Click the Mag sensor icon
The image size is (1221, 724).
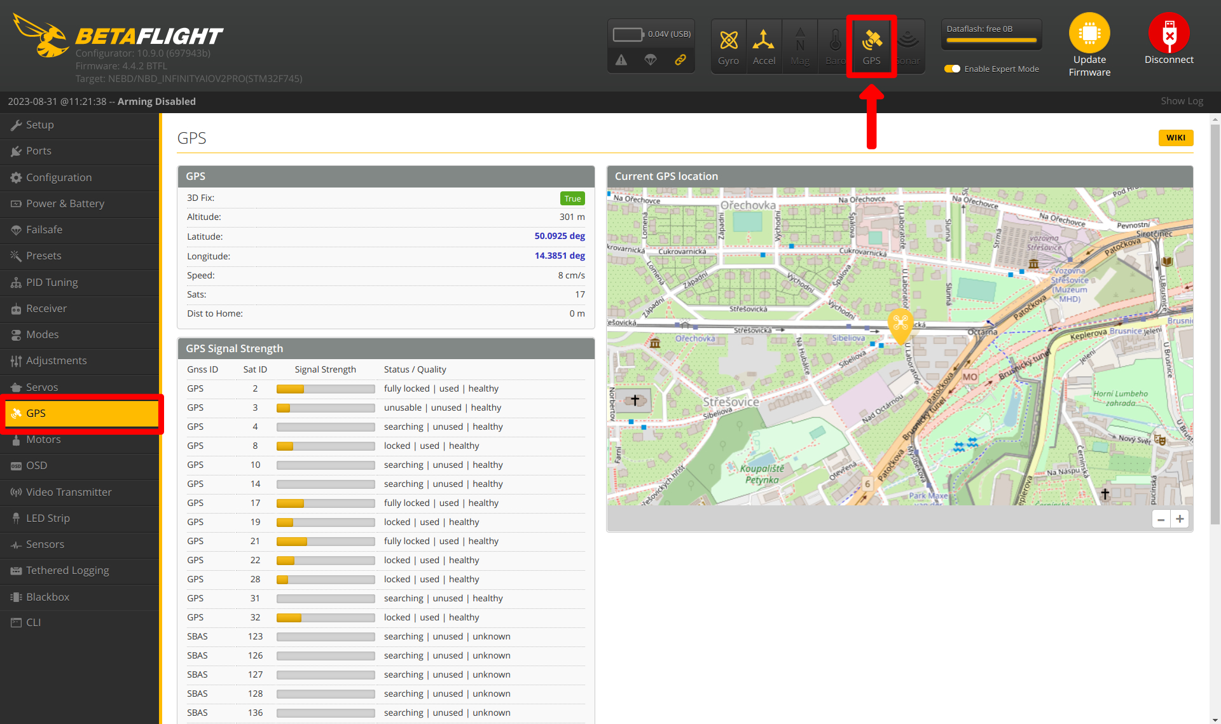coord(800,46)
